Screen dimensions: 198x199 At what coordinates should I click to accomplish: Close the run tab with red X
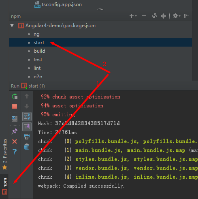click(x=15, y=141)
